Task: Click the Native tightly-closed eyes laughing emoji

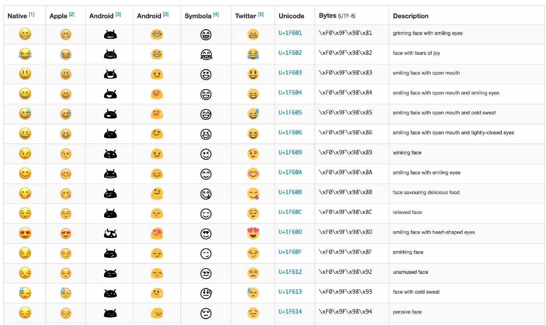Action: click(25, 134)
